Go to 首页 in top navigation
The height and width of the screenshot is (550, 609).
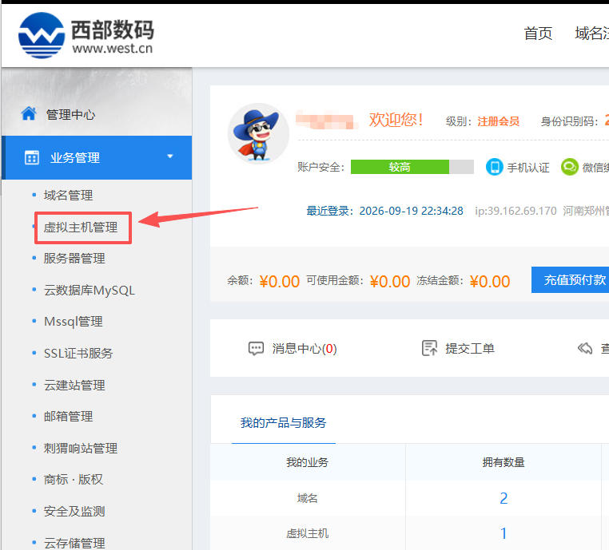(x=538, y=34)
